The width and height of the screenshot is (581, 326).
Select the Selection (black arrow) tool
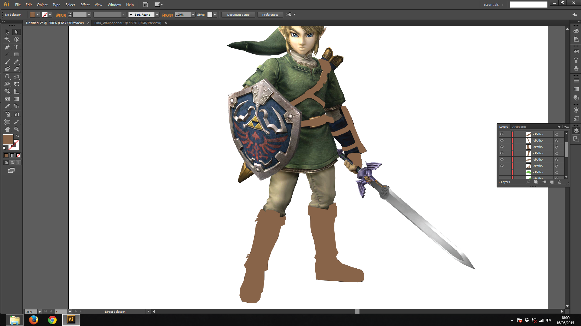pyautogui.click(x=7, y=32)
